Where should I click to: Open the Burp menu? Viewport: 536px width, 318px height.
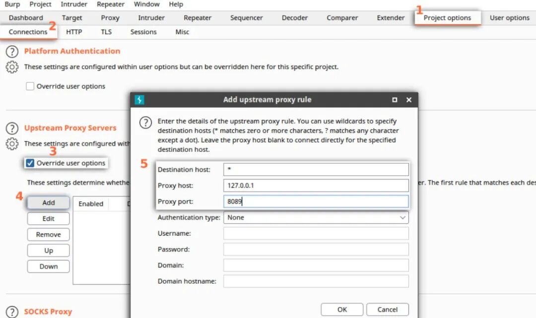point(12,4)
